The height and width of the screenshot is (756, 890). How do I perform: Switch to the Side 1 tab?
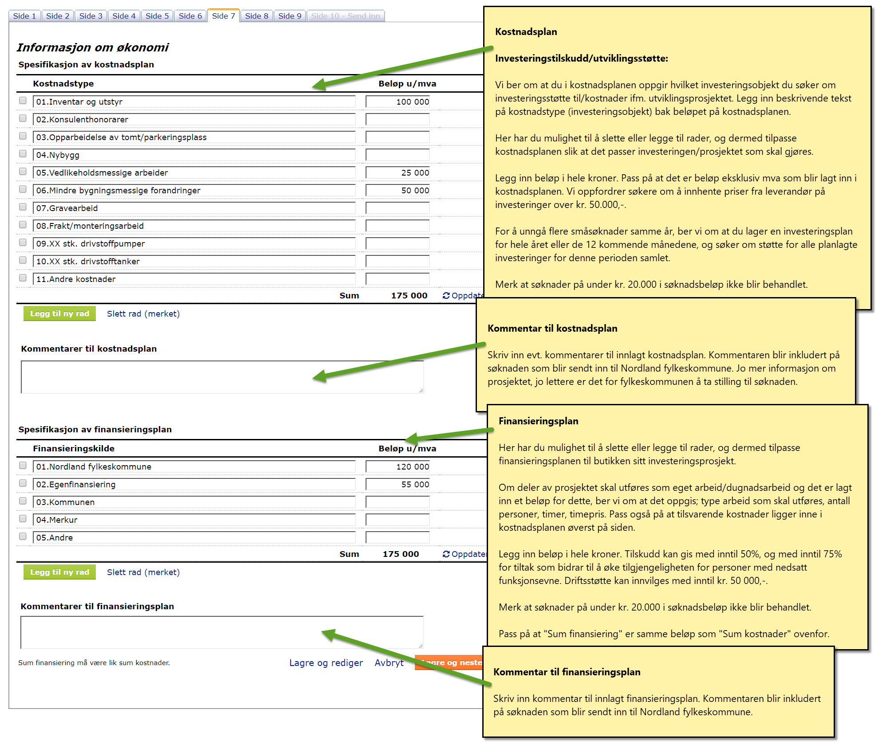[x=24, y=16]
